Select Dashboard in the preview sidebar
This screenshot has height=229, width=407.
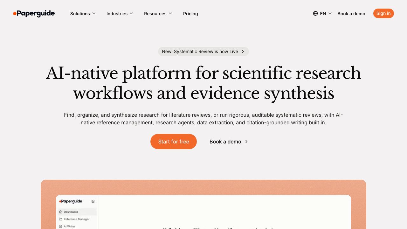77,212
